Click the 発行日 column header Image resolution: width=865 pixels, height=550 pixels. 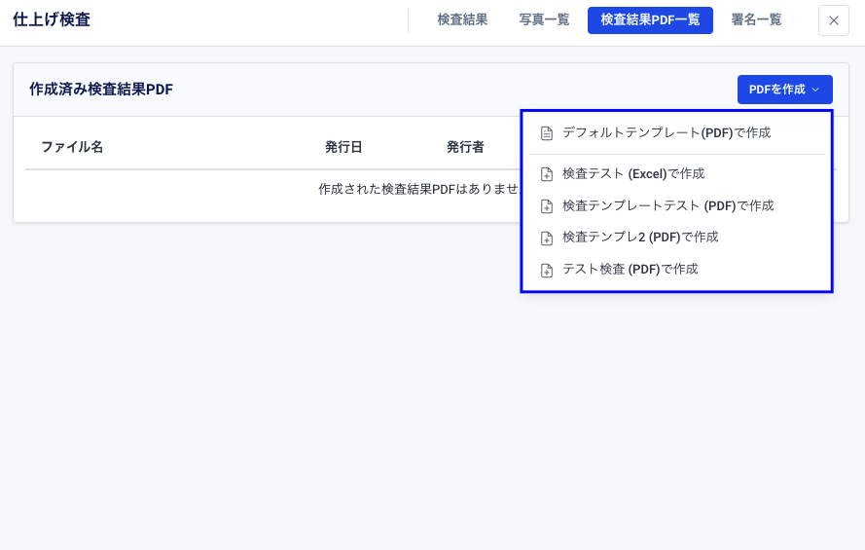click(x=343, y=147)
